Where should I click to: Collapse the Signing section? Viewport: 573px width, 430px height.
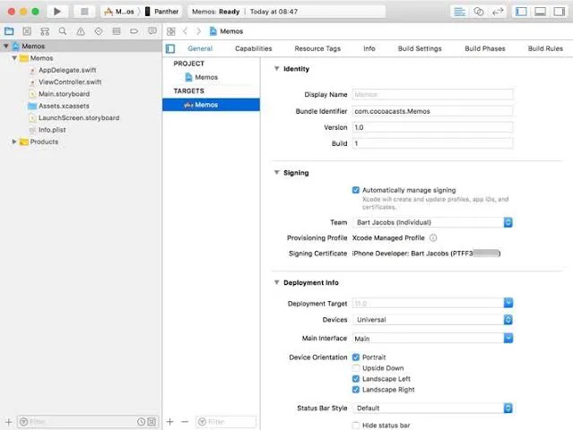[x=276, y=173]
